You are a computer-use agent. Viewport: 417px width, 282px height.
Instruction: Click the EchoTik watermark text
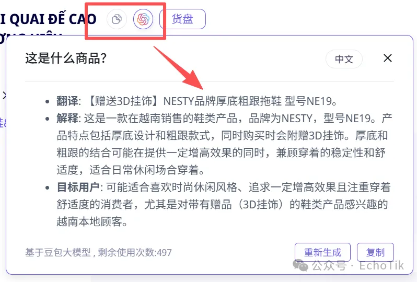pos(381,265)
